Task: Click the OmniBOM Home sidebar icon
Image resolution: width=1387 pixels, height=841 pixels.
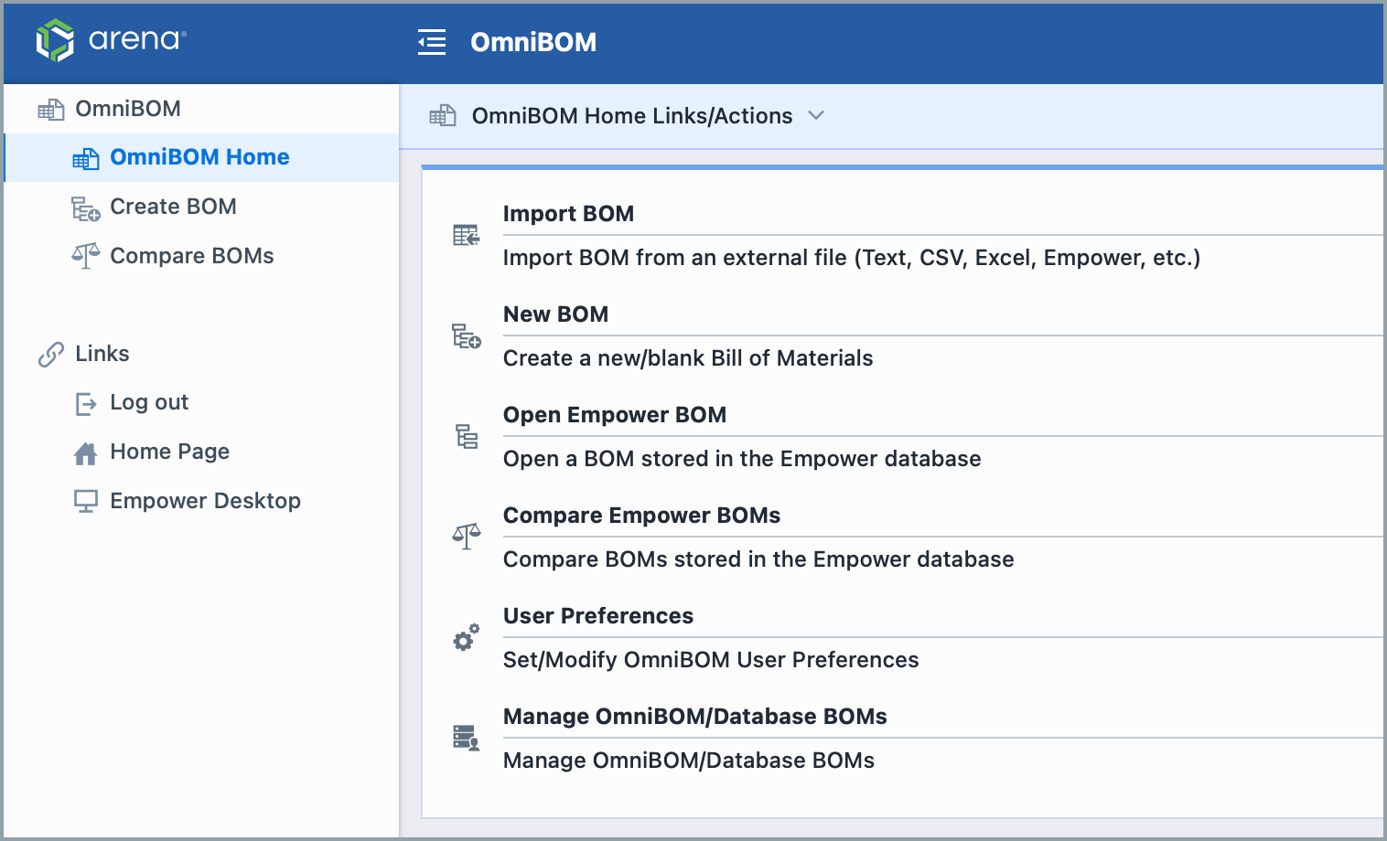Action: pos(86,159)
